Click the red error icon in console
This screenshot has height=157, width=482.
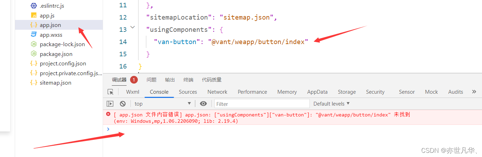(x=108, y=114)
